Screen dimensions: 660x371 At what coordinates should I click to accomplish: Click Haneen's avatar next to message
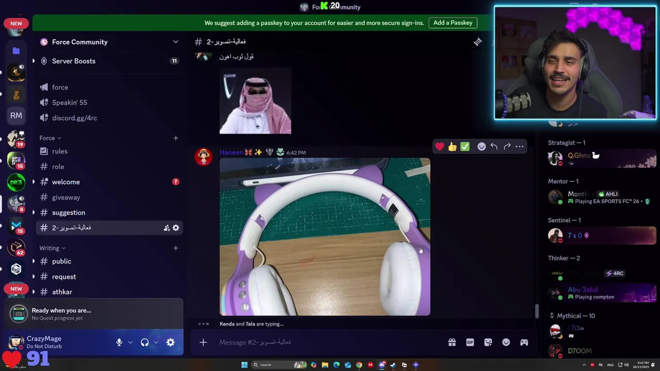pyautogui.click(x=204, y=157)
